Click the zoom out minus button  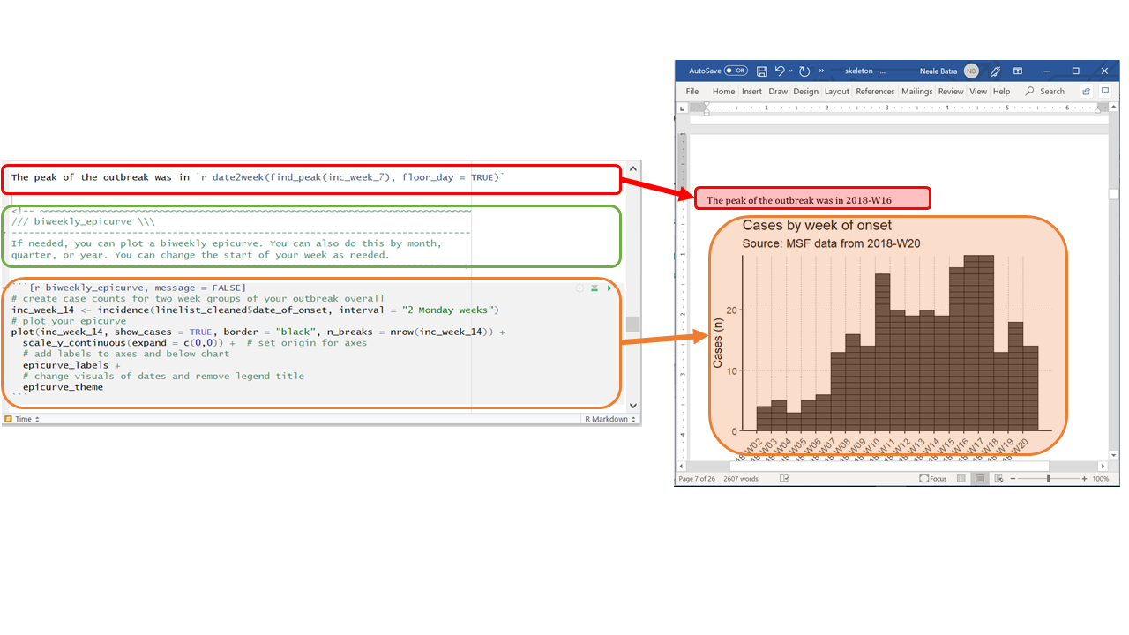pos(1014,479)
